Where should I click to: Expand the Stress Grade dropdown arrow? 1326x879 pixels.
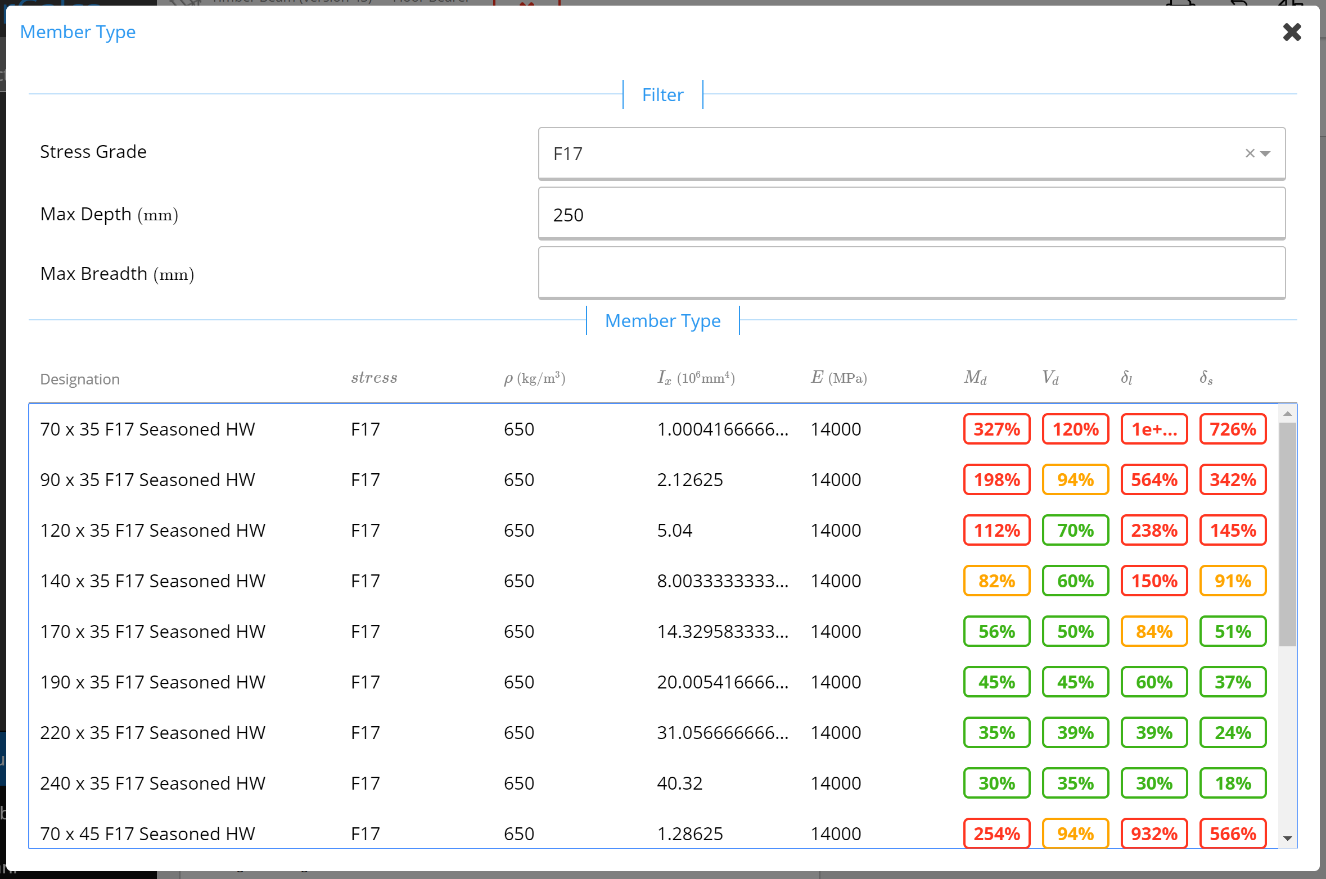point(1266,153)
